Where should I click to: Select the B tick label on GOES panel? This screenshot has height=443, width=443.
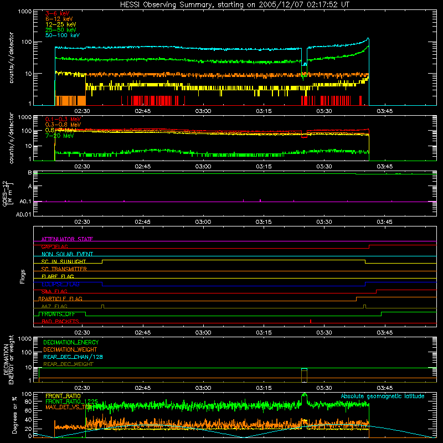point(30,173)
